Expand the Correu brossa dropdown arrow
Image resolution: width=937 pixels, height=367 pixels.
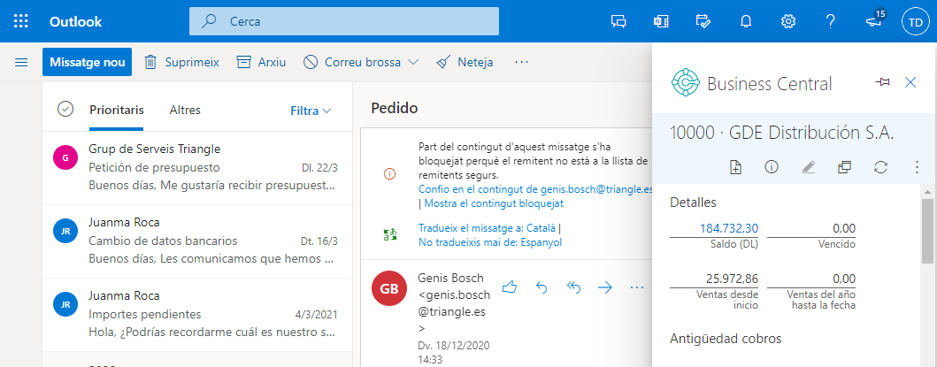point(413,62)
